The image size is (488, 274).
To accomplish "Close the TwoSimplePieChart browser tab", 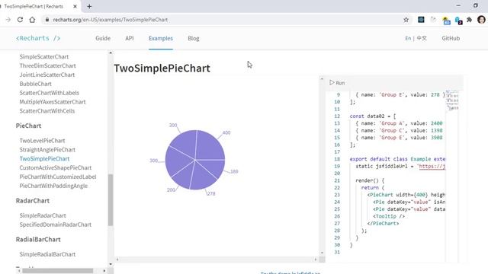I will (75, 6).
